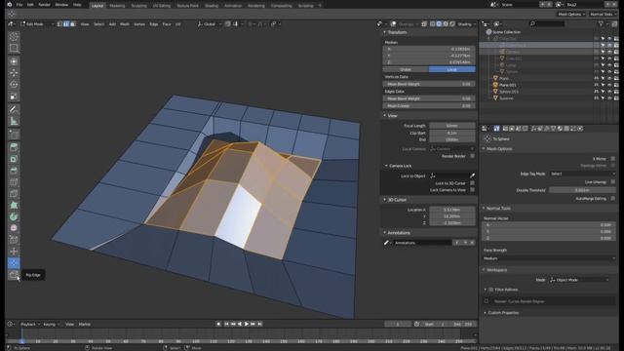Select the Edge Slide tool
The width and height of the screenshot is (624, 351).
click(14, 240)
